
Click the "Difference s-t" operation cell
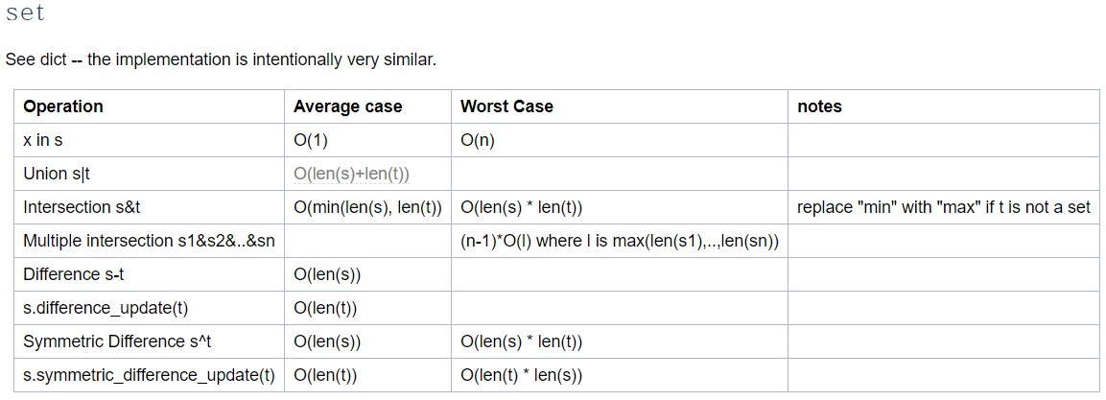tap(74, 274)
